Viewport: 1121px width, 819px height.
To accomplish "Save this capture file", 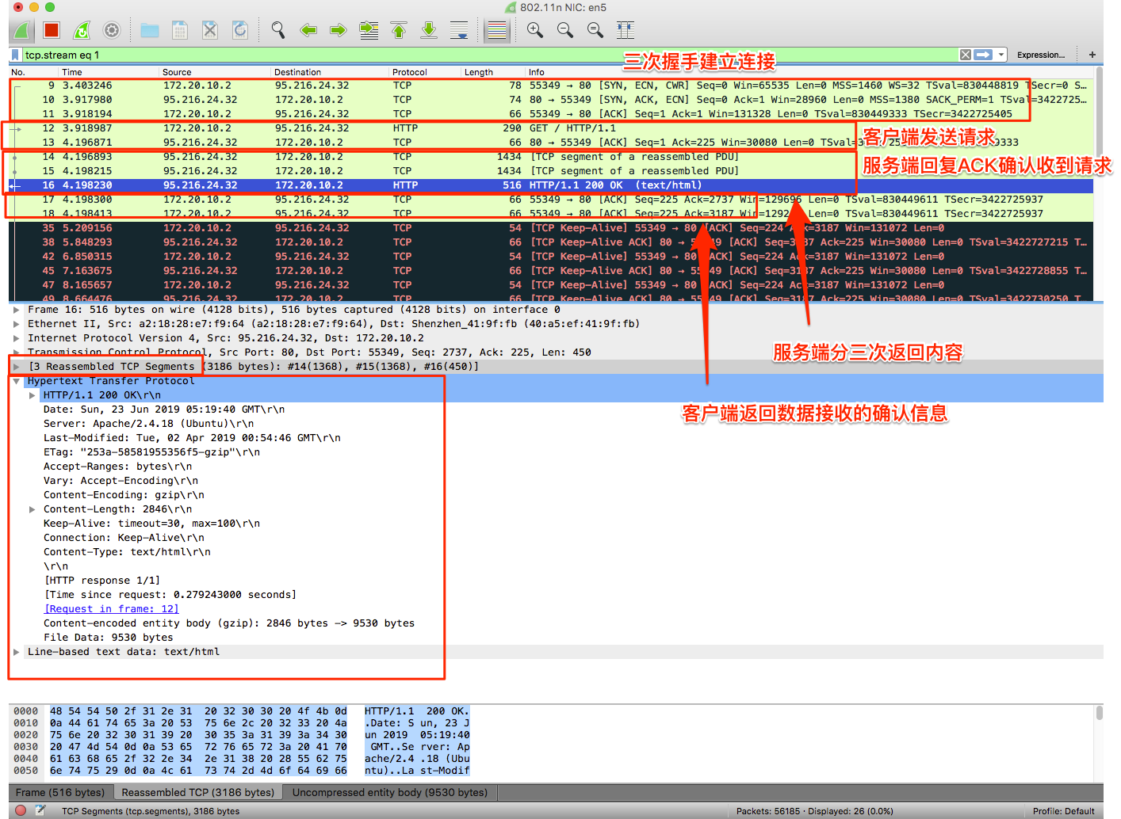I will [x=180, y=31].
